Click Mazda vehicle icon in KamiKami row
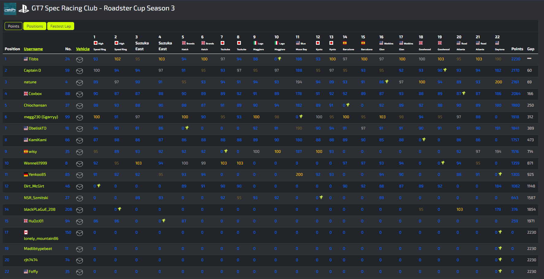The width and height of the screenshot is (544, 279). [80, 141]
